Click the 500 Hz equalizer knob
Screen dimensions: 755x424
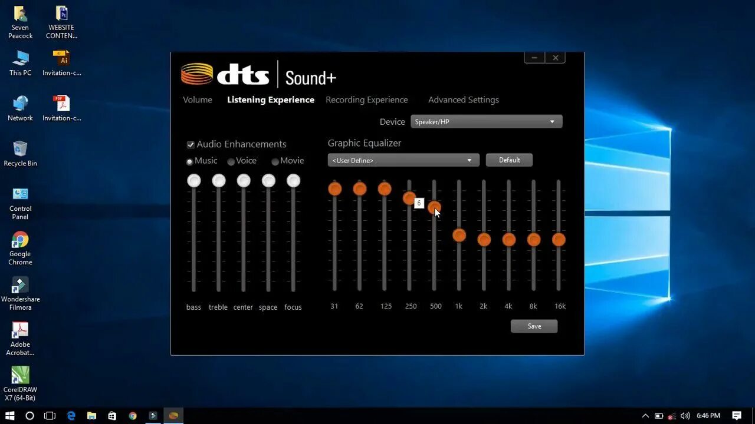(434, 207)
